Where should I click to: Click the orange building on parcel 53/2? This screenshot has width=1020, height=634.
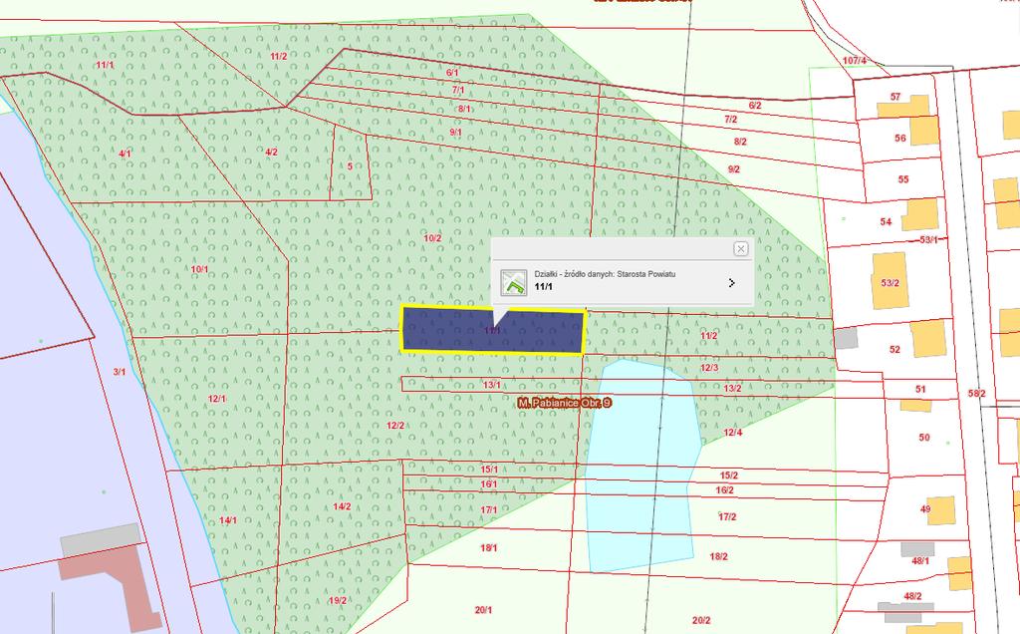click(890, 280)
